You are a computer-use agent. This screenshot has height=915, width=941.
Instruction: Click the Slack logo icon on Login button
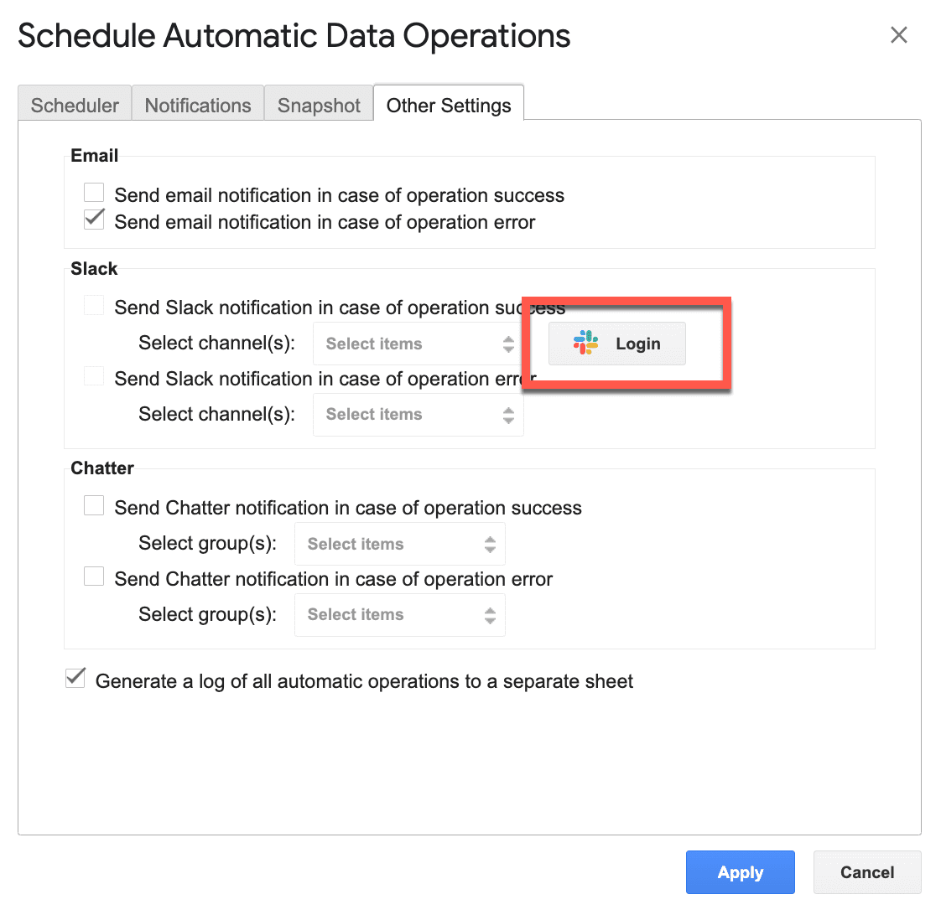[x=585, y=343]
